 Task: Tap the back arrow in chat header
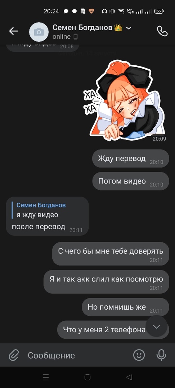(x=13, y=31)
